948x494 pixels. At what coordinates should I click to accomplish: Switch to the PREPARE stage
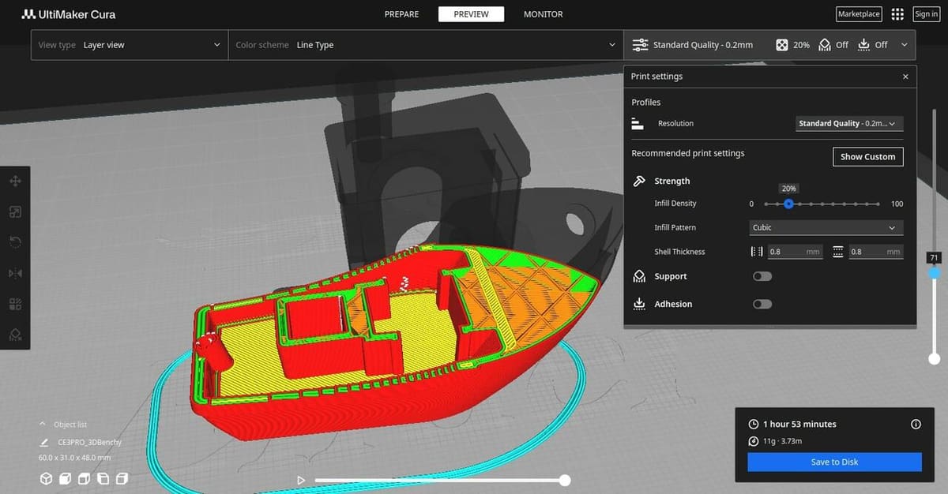point(401,14)
